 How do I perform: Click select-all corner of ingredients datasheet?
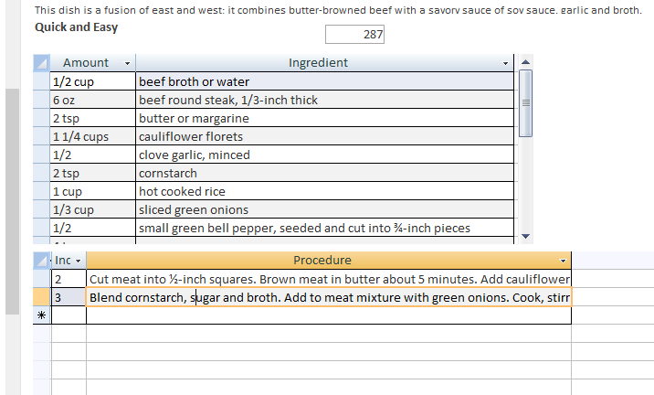pyautogui.click(x=41, y=63)
